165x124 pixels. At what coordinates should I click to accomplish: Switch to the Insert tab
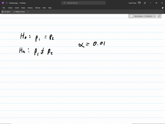point(17,8)
